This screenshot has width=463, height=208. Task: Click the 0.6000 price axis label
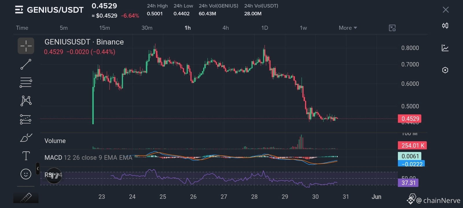(410, 84)
